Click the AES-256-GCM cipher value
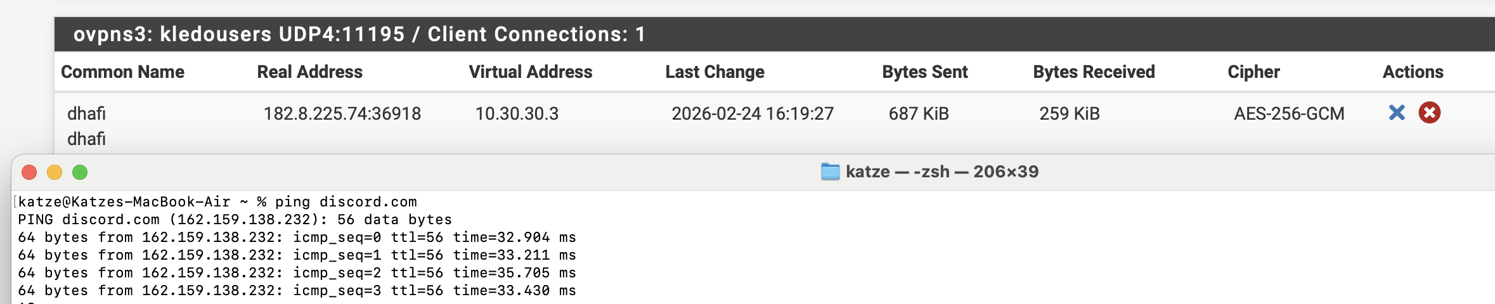The height and width of the screenshot is (304, 1495). (x=1289, y=114)
